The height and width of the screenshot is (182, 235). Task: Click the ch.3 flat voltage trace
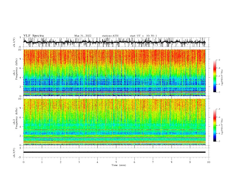pos(114,152)
